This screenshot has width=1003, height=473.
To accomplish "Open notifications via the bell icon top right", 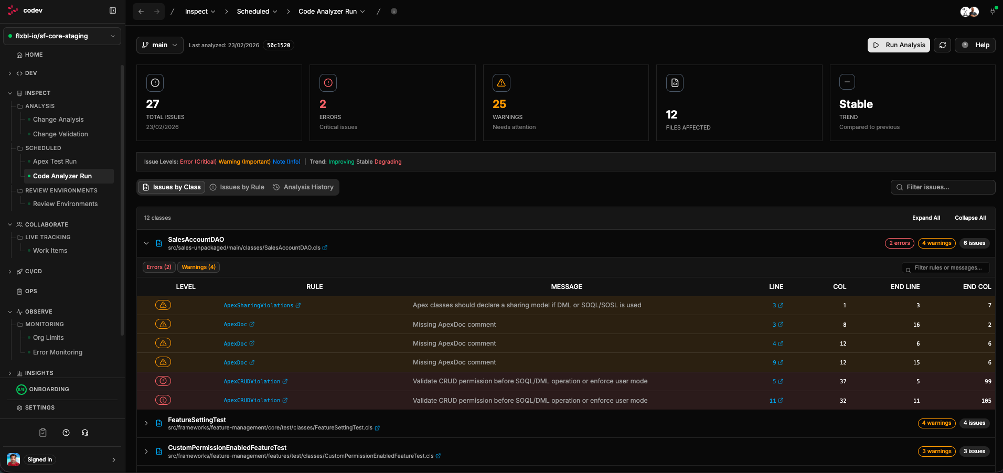I will coord(993,11).
